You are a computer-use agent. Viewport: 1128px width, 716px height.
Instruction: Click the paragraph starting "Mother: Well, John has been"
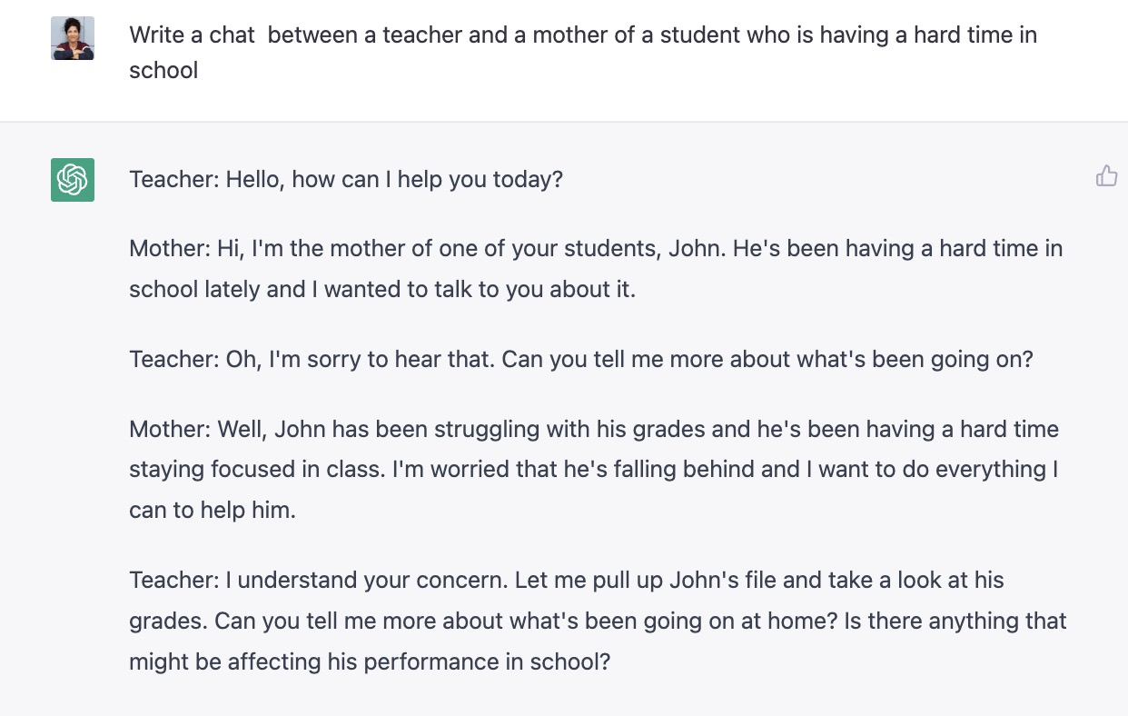(593, 469)
